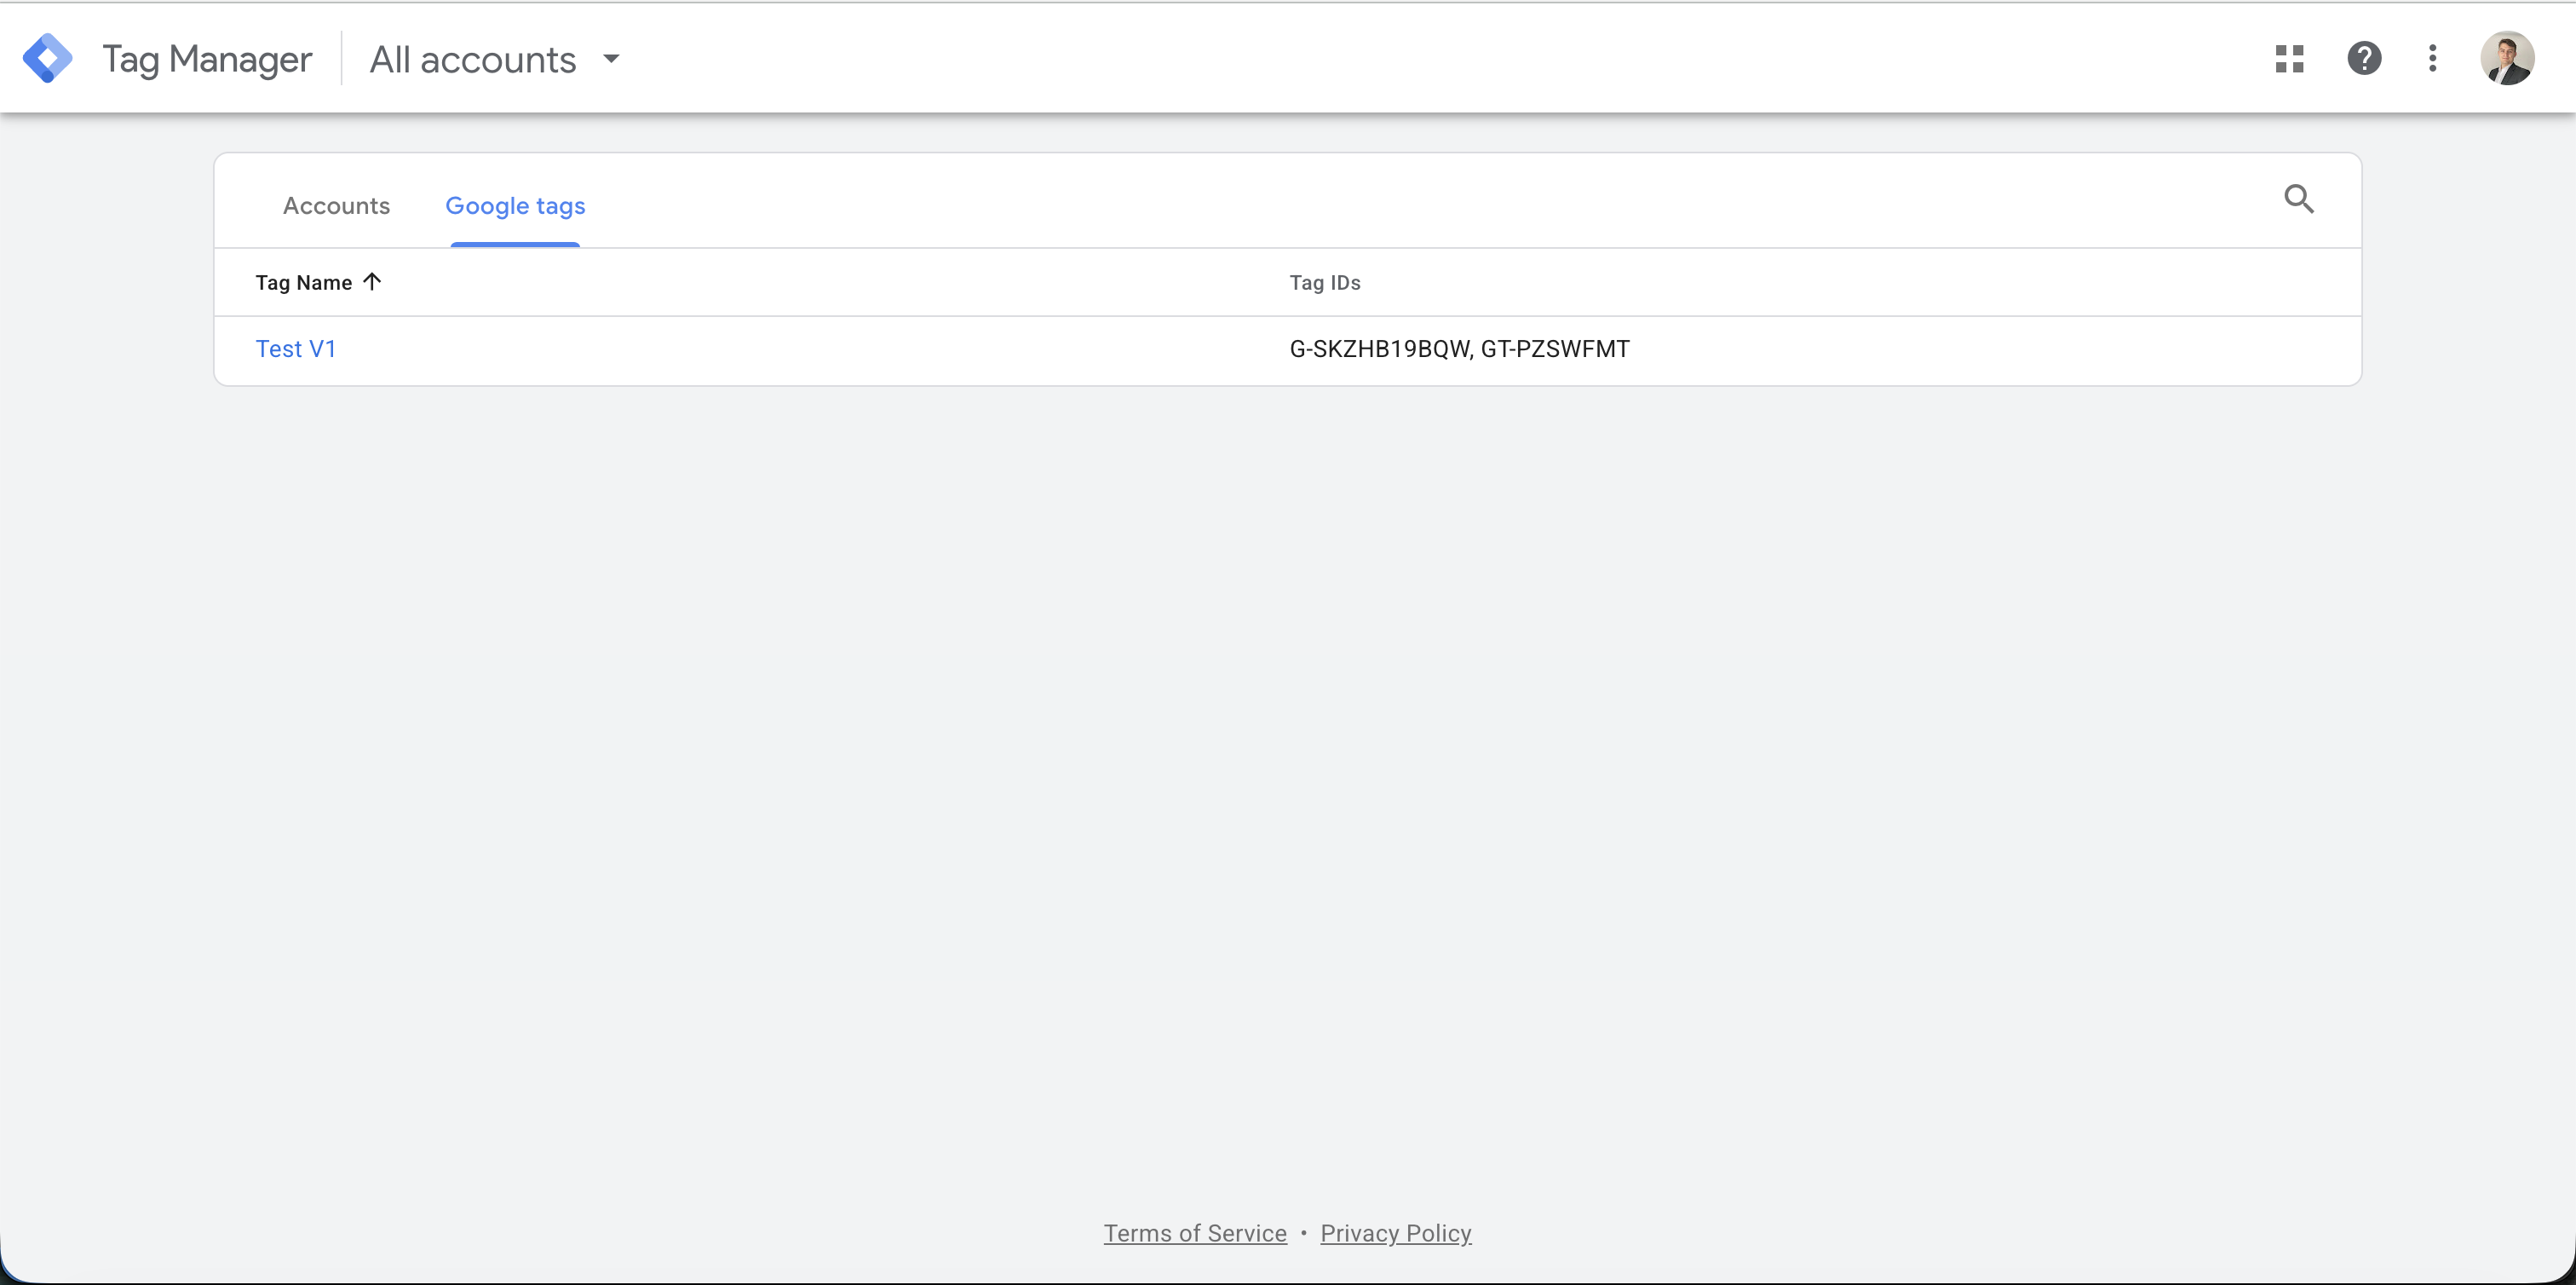
Task: Open the Terms of Service link
Action: [1195, 1233]
